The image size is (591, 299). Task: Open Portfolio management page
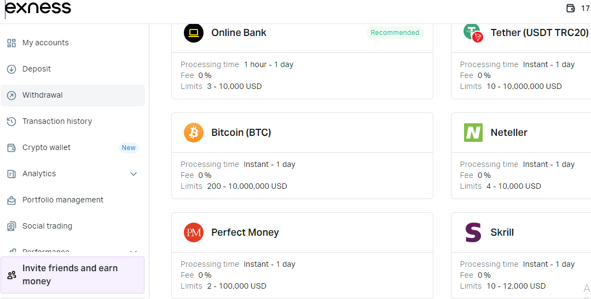63,200
